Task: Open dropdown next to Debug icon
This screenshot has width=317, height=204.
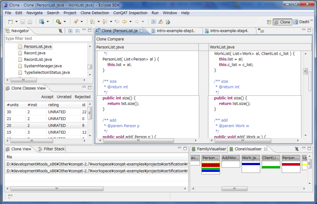Action: click(48, 22)
